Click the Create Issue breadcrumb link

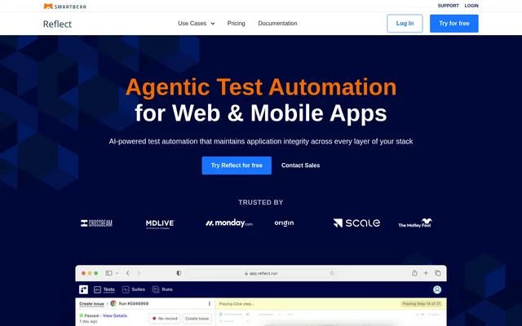[x=91, y=304]
